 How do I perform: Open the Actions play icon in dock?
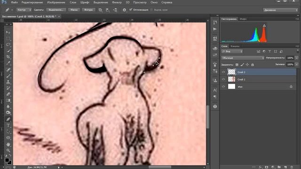pos(215,29)
